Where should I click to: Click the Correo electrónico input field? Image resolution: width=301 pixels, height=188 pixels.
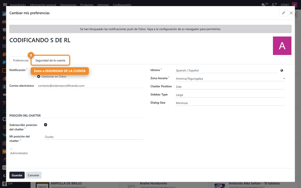(x=91, y=86)
